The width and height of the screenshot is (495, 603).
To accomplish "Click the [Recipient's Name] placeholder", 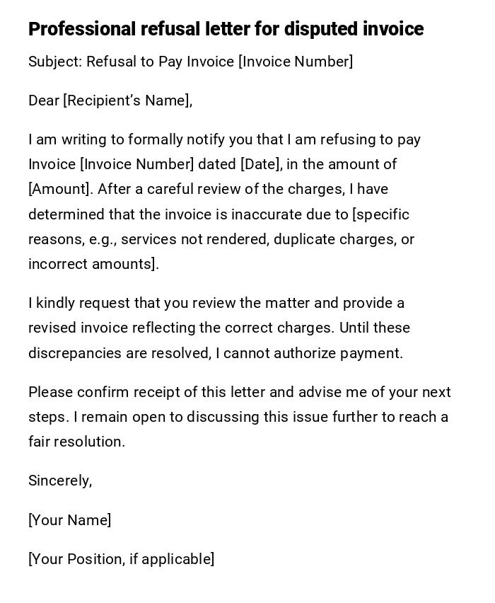I will click(x=128, y=100).
